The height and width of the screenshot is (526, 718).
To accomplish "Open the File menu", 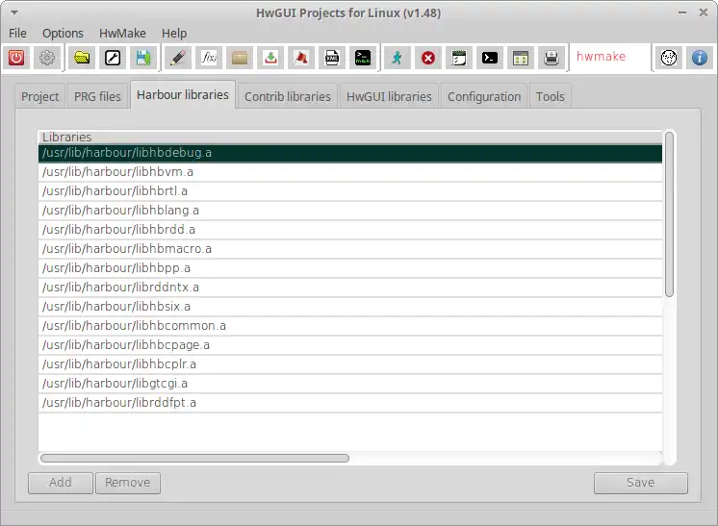I will (18, 34).
